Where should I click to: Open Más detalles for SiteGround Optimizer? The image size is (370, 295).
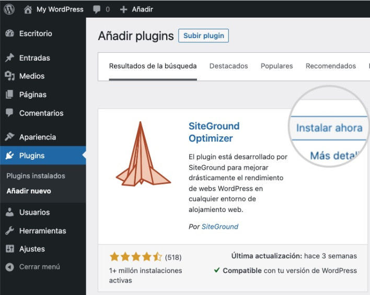coord(334,156)
